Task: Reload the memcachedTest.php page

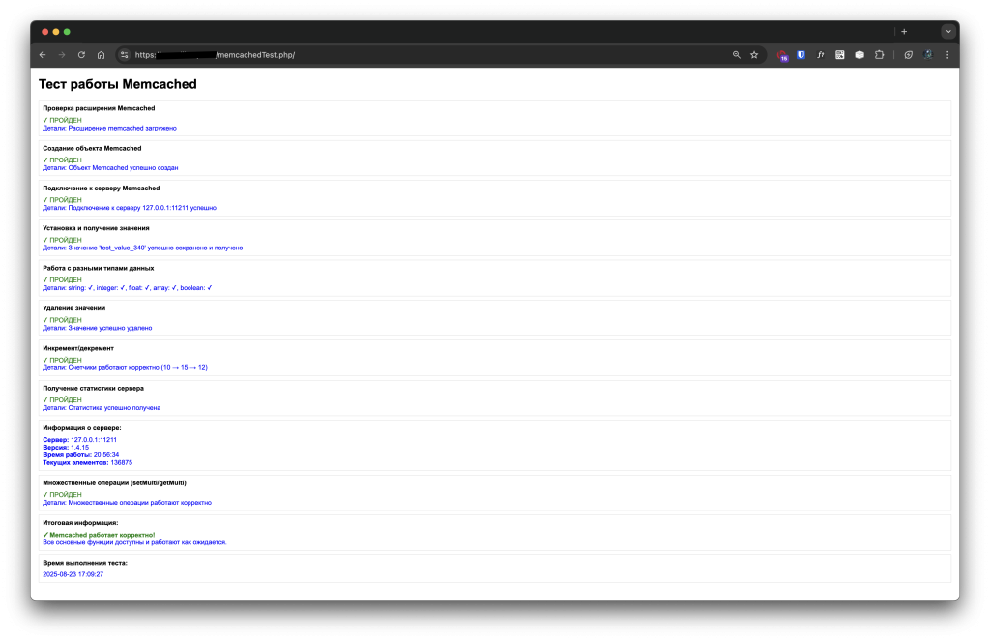Action: pyautogui.click(x=81, y=55)
